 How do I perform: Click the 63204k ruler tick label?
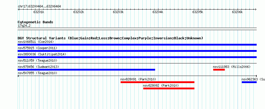point(158,12)
